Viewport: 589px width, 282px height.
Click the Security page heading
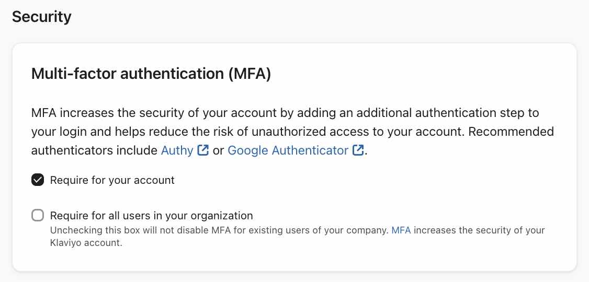[42, 17]
